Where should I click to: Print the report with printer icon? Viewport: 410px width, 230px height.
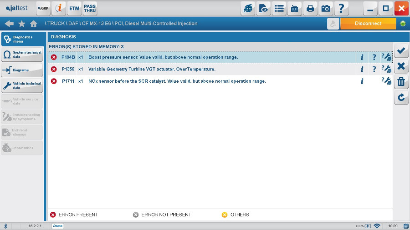click(310, 9)
